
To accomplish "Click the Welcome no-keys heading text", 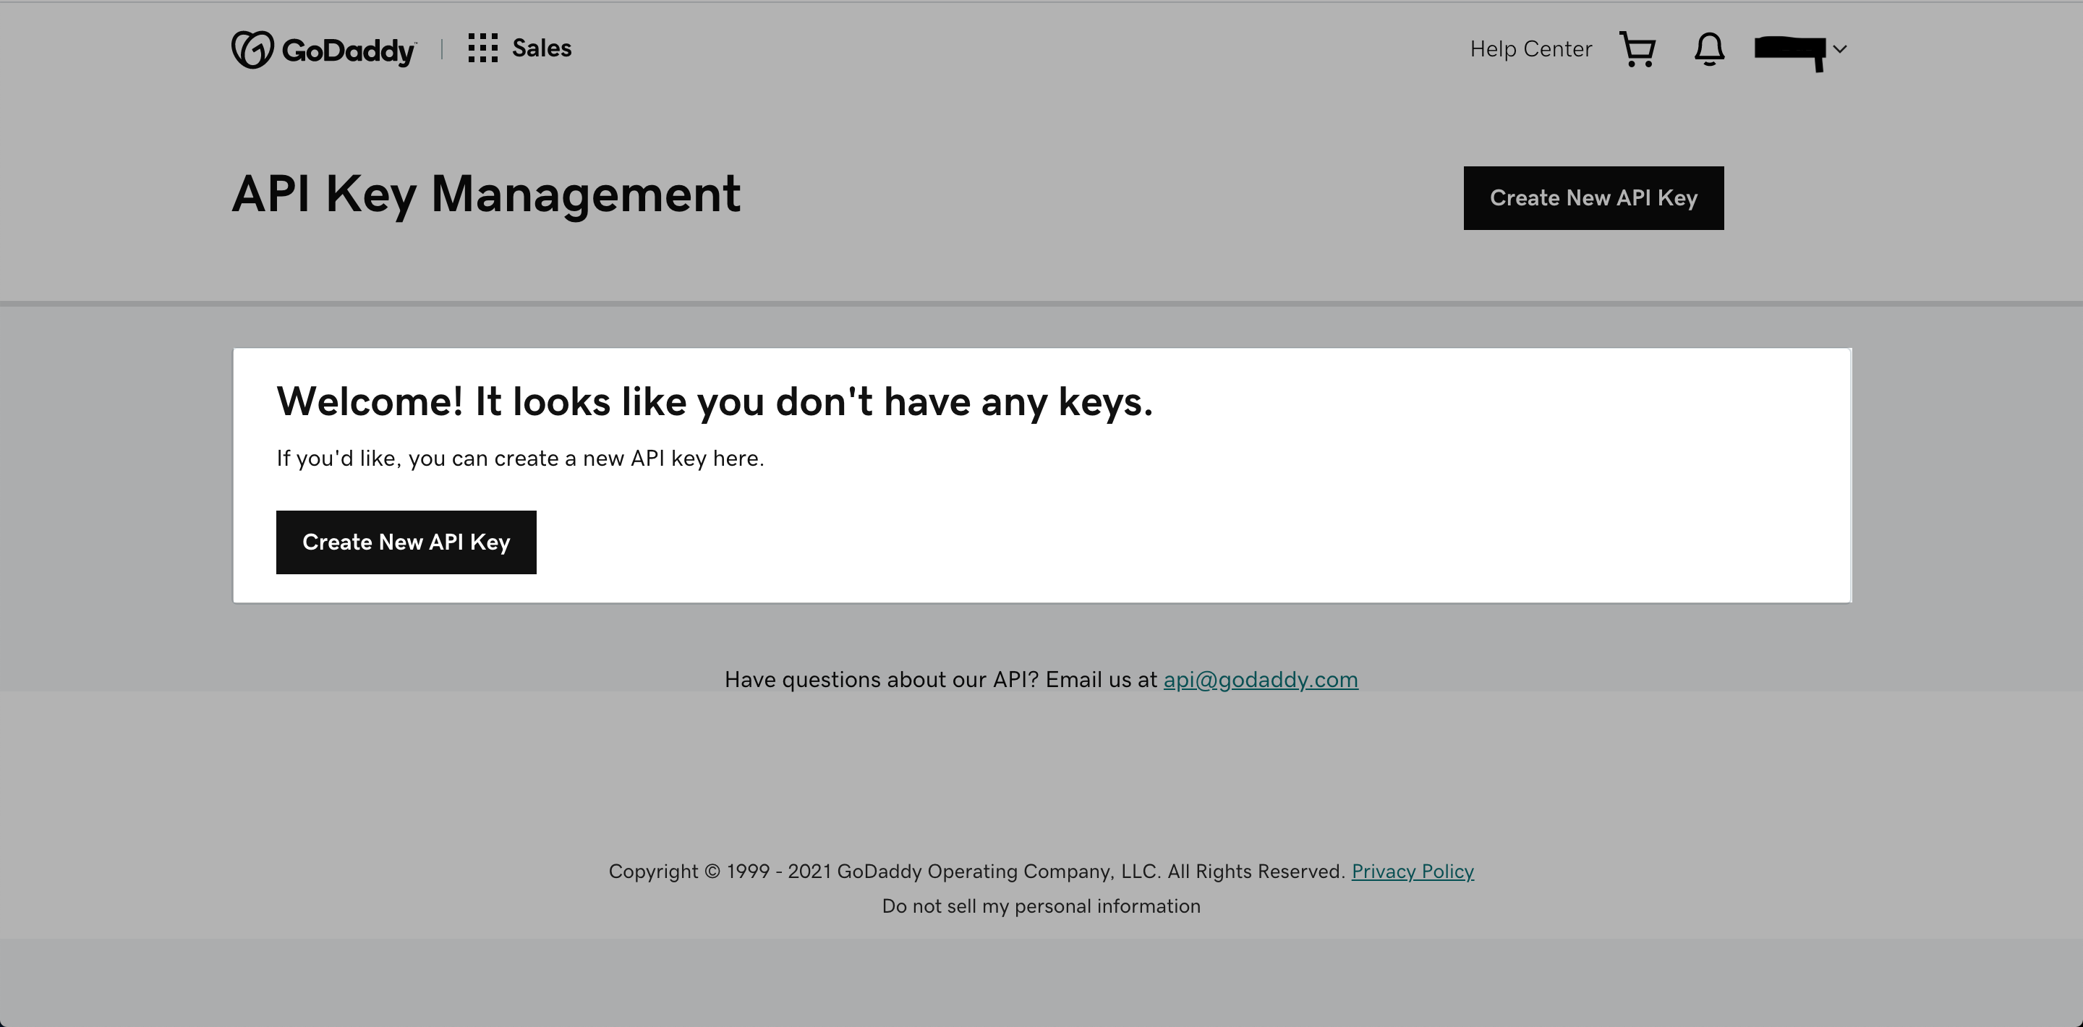I will [715, 402].
